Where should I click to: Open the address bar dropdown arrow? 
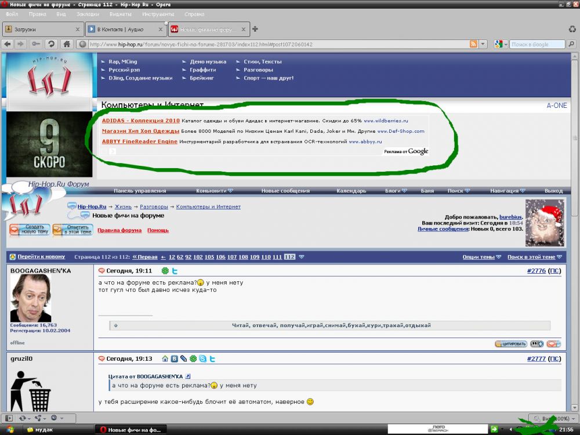483,44
